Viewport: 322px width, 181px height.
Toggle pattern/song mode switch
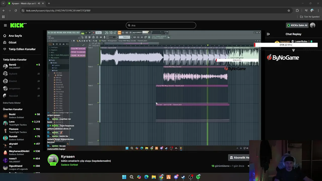83,32
